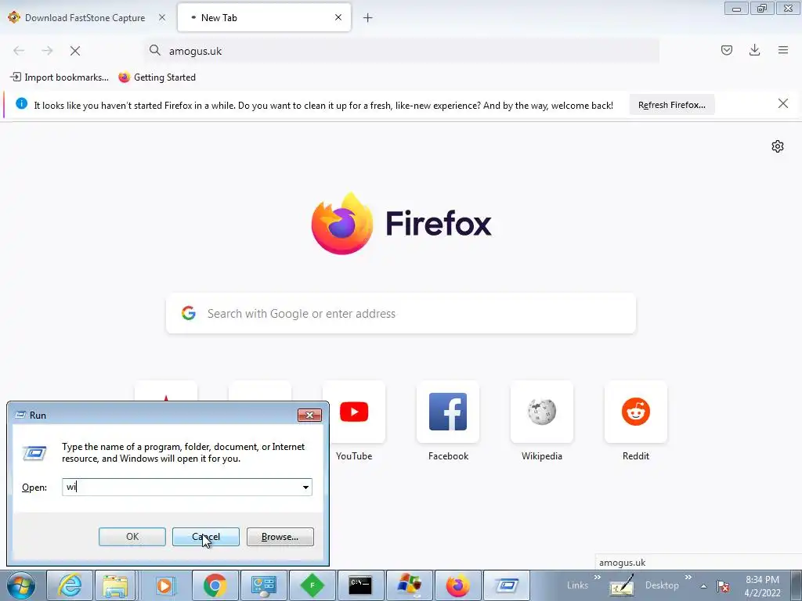Click the Open text field in Run
This screenshot has height=601, width=802.
187,487
